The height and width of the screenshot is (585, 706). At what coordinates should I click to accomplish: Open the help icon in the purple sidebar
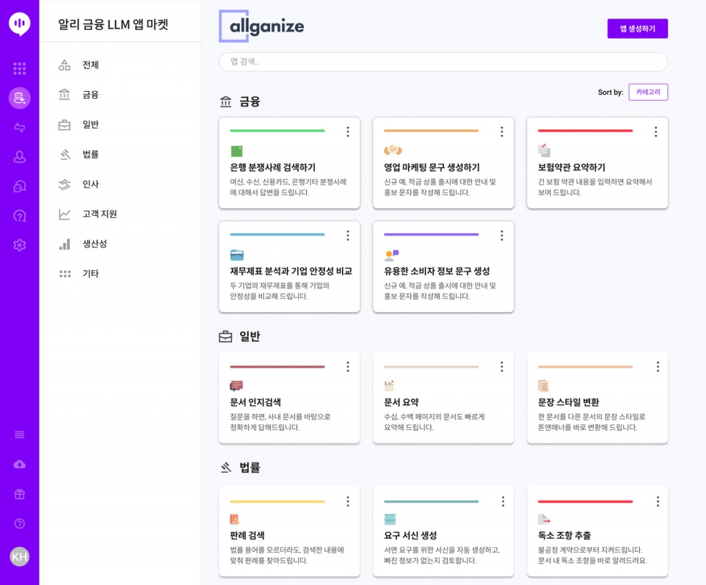tap(19, 522)
